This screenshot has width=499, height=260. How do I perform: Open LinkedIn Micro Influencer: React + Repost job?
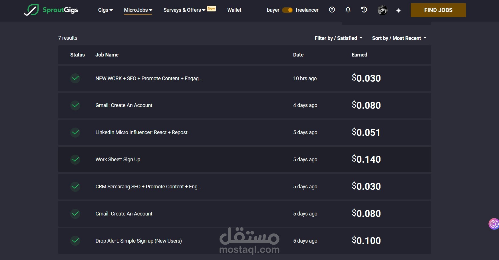click(x=141, y=132)
